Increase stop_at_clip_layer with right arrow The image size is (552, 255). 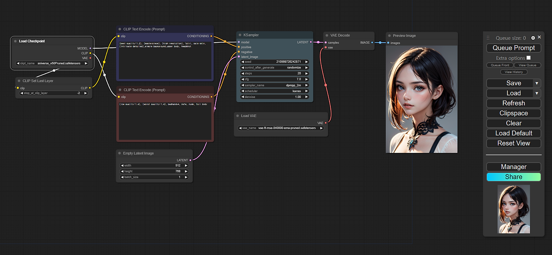tap(86, 93)
